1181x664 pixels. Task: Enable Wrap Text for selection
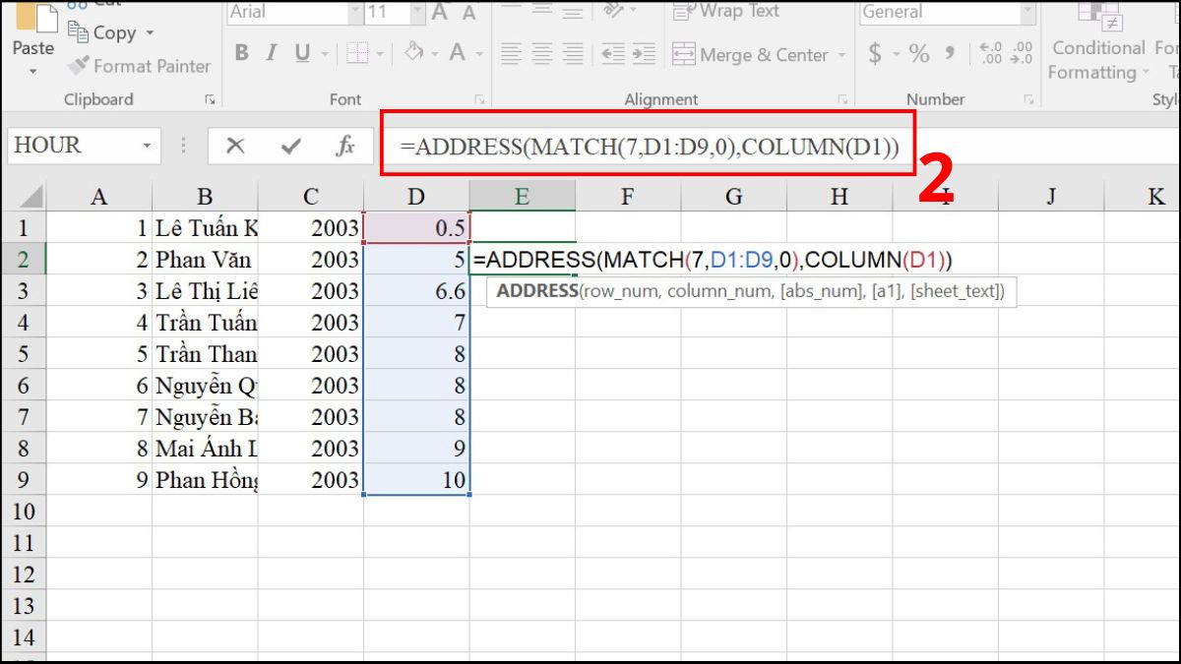(x=725, y=10)
